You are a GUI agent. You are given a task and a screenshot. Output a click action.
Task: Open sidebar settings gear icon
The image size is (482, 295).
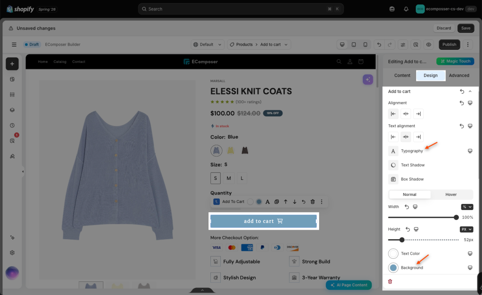click(12, 253)
